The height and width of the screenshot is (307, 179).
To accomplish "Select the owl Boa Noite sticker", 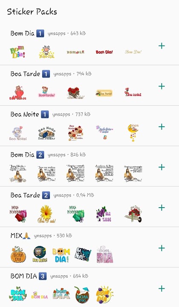I will (40, 254).
